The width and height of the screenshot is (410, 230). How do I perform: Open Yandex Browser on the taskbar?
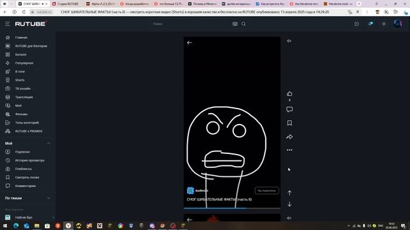69,226
